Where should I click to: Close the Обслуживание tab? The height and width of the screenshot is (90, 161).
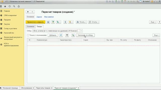[x=33, y=88]
